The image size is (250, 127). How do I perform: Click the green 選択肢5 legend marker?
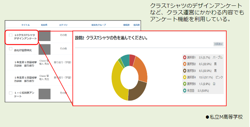point(185,84)
